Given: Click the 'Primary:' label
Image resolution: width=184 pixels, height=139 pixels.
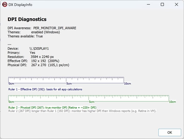Looking at the screenshot, I should click(x=14, y=53).
